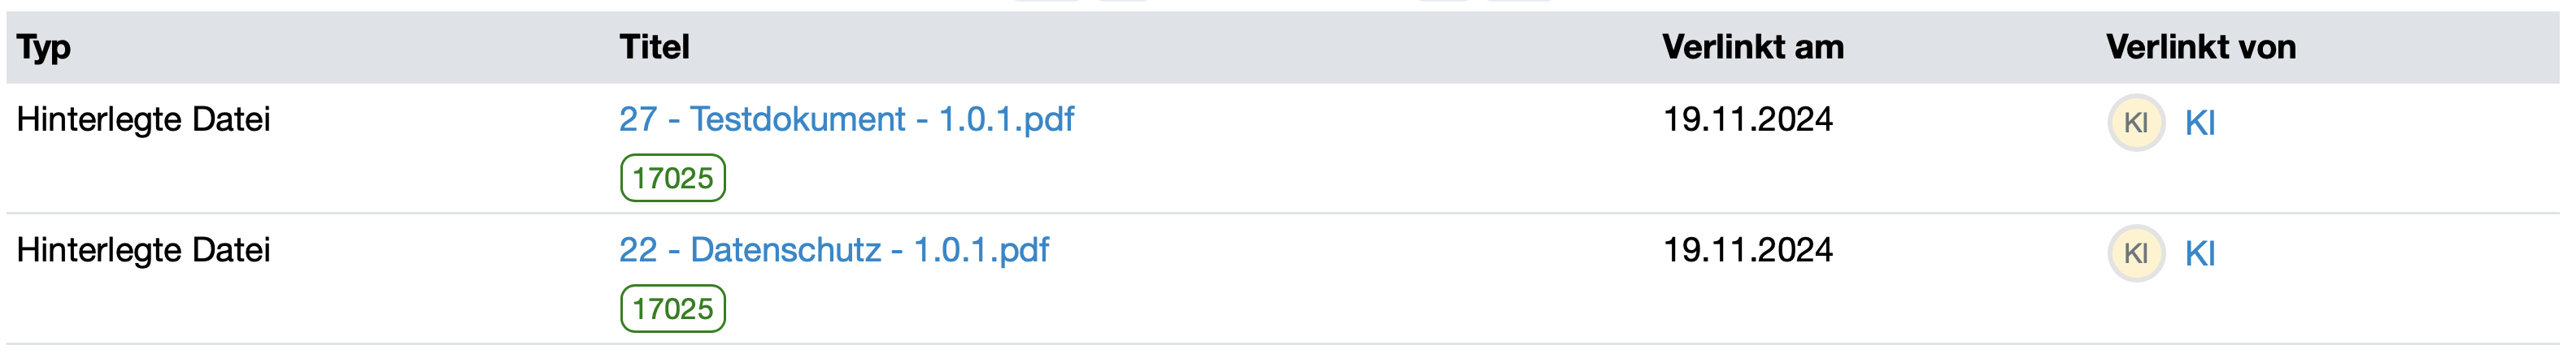Screen dimensions: 2576x354
Task: Click the KI avatar icon in Datenschutz row
Action: click(x=2136, y=253)
